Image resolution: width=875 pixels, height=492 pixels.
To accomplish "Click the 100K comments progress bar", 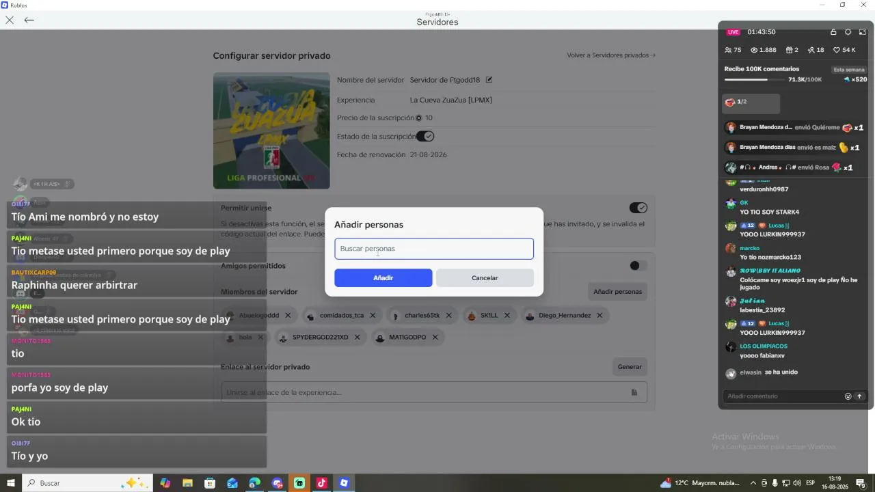I will tap(755, 80).
